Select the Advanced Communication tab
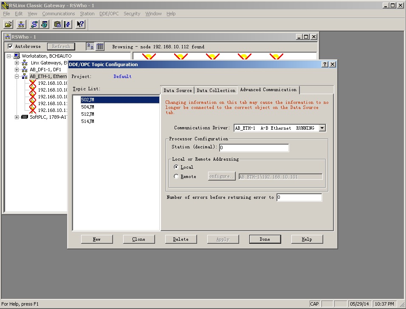The width and height of the screenshot is (406, 309). [x=268, y=90]
